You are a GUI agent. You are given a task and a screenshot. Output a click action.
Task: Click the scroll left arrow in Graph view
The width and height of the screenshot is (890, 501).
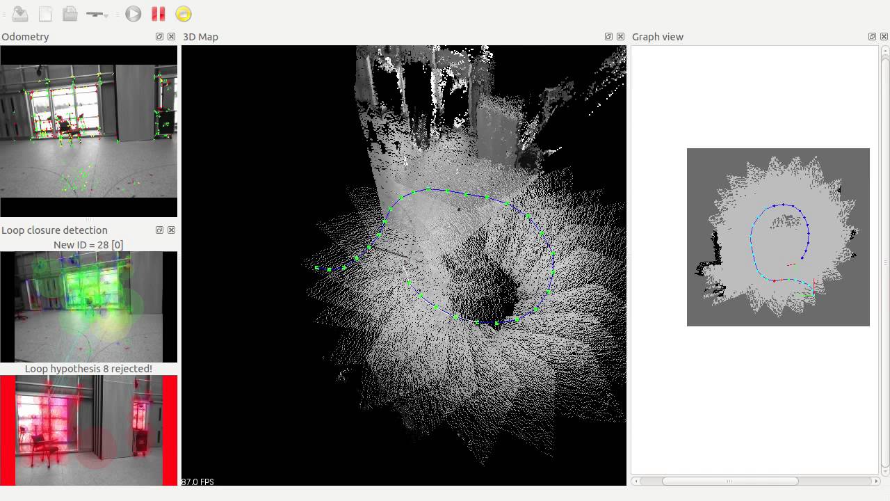[636, 481]
